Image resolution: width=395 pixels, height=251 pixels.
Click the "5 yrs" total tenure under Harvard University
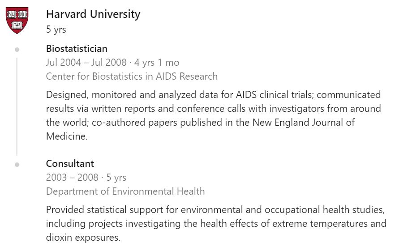click(x=56, y=30)
